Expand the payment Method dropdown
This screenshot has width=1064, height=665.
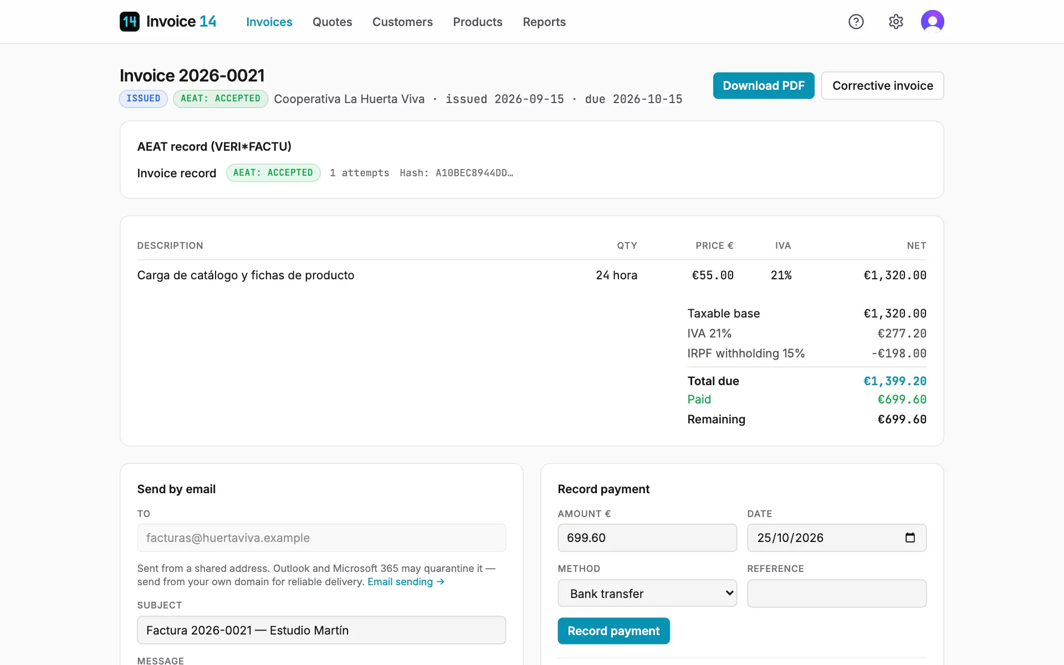[x=647, y=594]
